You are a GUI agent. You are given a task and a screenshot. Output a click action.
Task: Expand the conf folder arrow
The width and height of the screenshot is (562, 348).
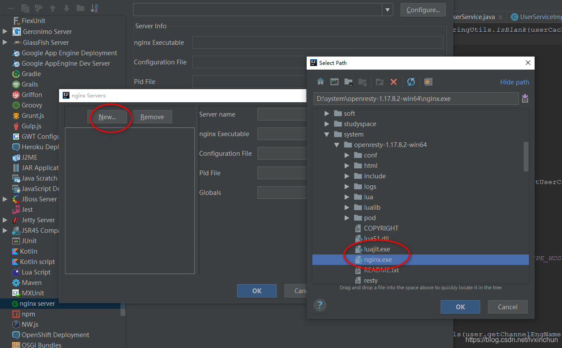point(347,155)
